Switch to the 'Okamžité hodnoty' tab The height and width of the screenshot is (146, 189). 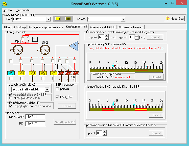[15, 27]
